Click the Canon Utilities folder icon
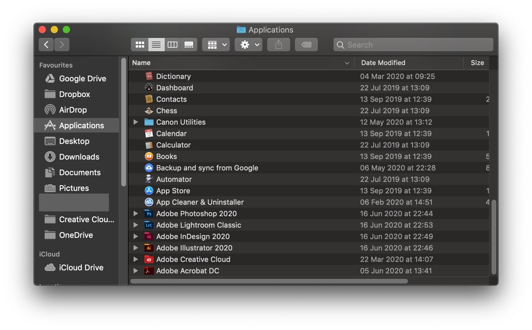The image size is (532, 330). tap(149, 122)
